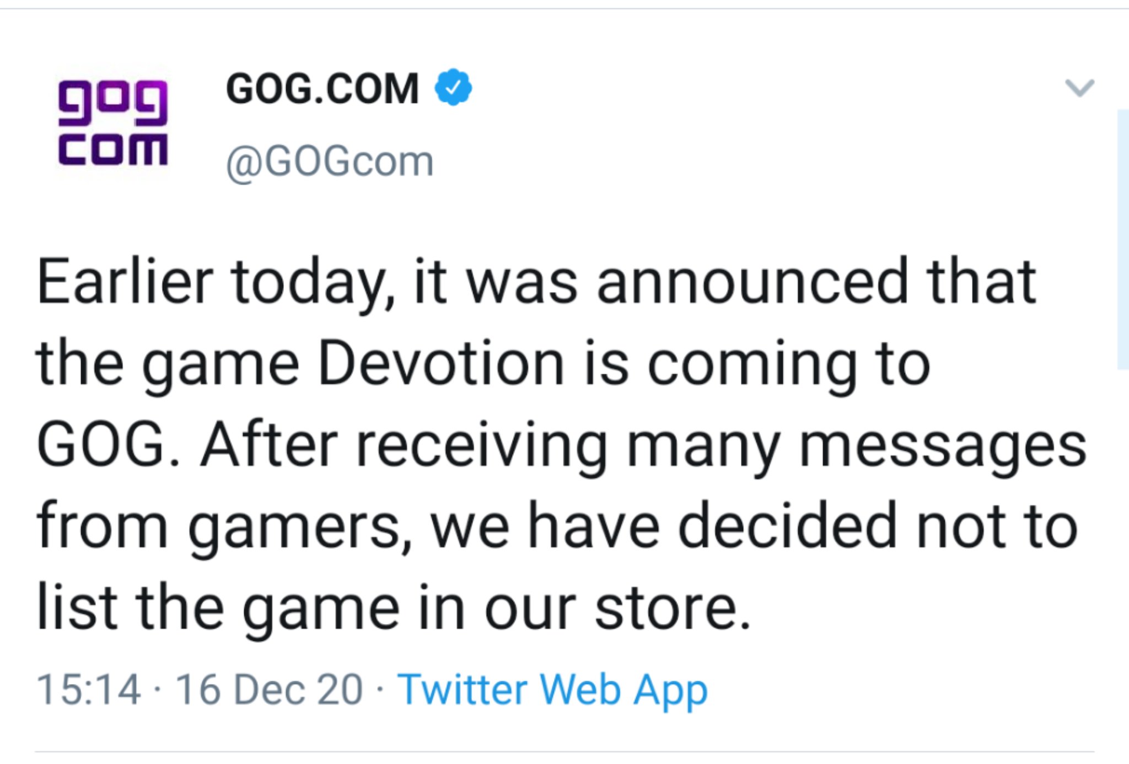
Task: Open the Twitter Web App source link
Action: (x=552, y=691)
